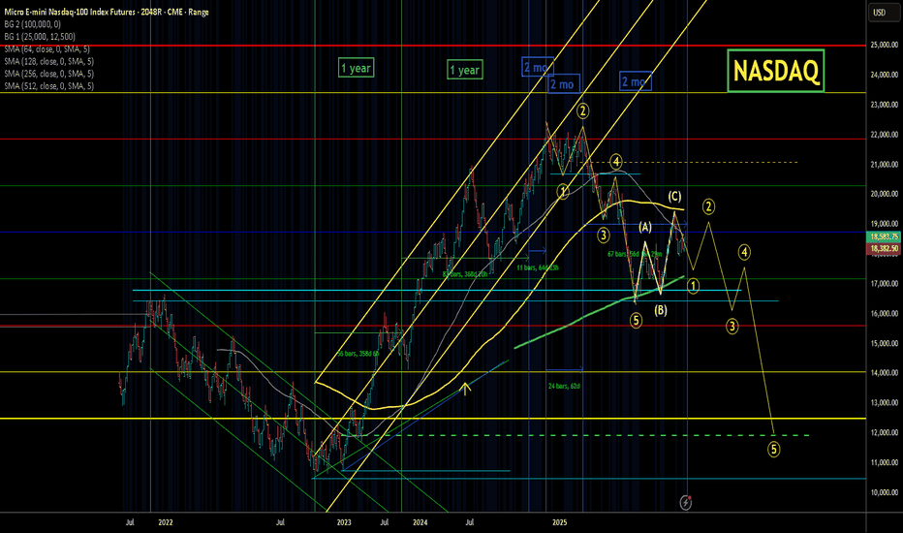Click the 20,000.00 price axis label
Image resolution: width=903 pixels, height=533 pixels.
point(885,194)
